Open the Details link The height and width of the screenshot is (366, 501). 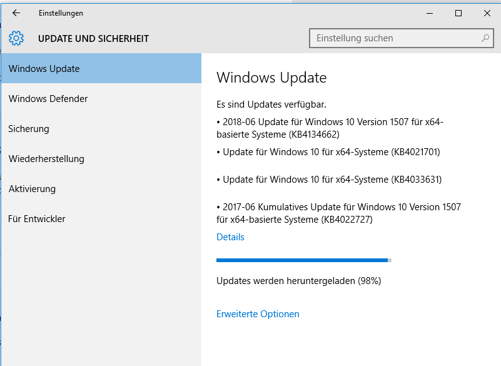(230, 237)
